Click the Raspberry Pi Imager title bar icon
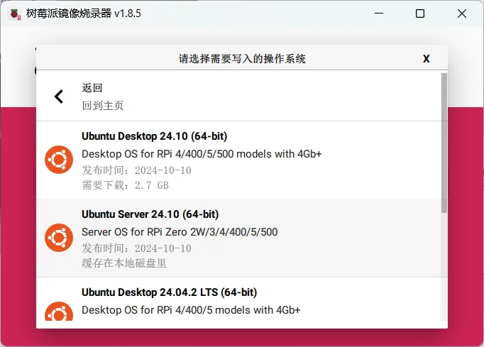The width and height of the screenshot is (484, 347). pos(15,14)
